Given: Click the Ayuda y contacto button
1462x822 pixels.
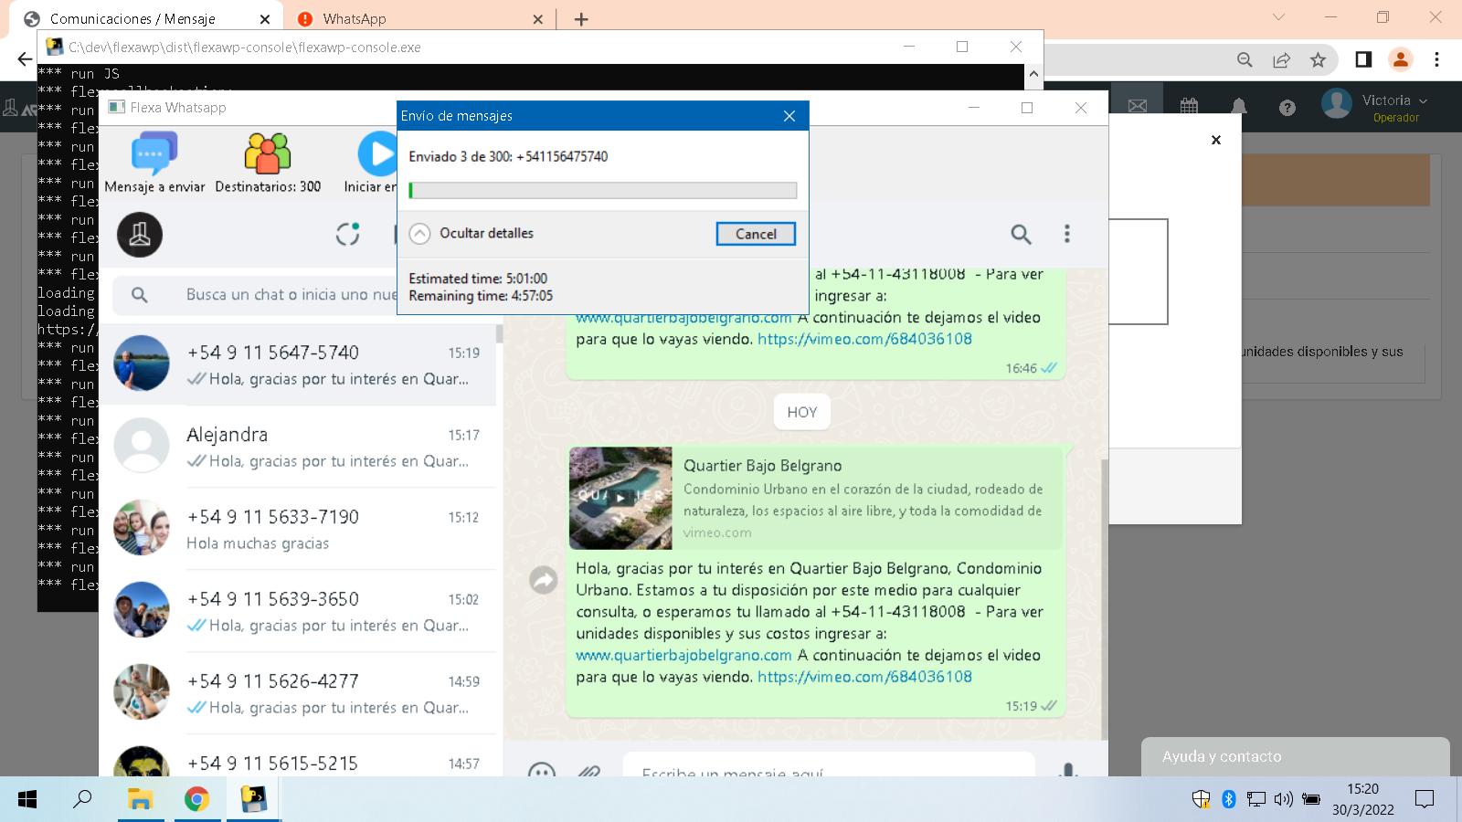Looking at the screenshot, I should [x=1295, y=756].
